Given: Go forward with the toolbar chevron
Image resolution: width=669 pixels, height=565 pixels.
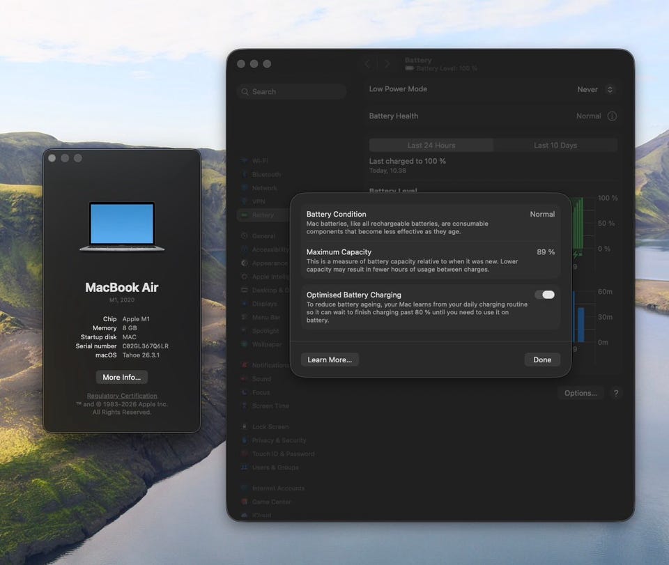Looking at the screenshot, I should pyautogui.click(x=387, y=64).
